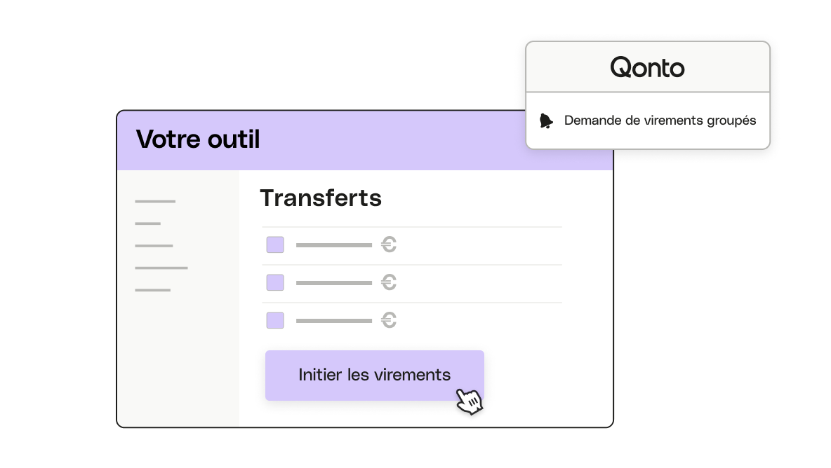Click the euro symbol in the first transfer row

[389, 245]
